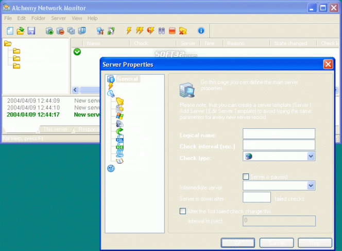Click the root open folder in main tree
Viewport: 342px width, 251px height.
pyautogui.click(x=8, y=44)
